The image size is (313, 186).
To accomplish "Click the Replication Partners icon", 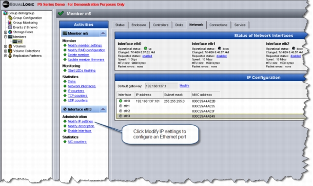I will [x=10, y=56].
